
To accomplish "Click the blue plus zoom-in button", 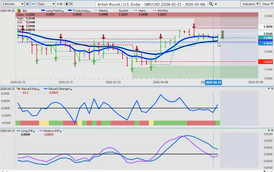I will 28,4.
